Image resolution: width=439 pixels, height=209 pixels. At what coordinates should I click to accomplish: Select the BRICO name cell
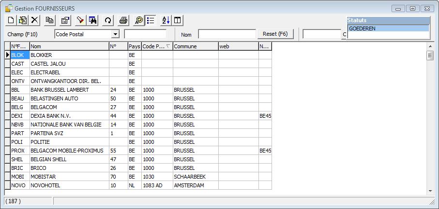[69, 168]
